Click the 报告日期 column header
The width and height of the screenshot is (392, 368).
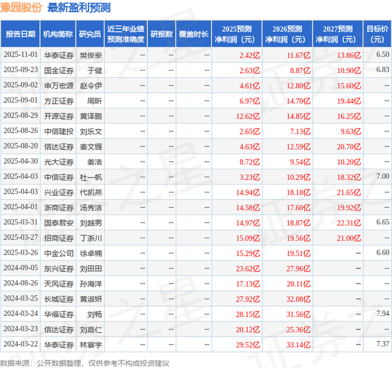(x=20, y=34)
